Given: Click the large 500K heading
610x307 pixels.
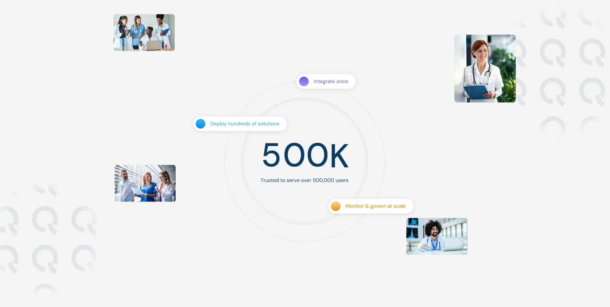Looking at the screenshot, I should click(x=305, y=155).
